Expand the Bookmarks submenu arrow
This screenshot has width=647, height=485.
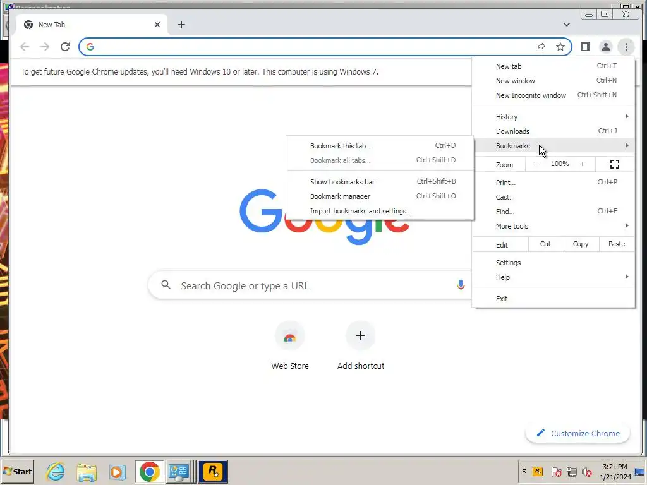(627, 146)
